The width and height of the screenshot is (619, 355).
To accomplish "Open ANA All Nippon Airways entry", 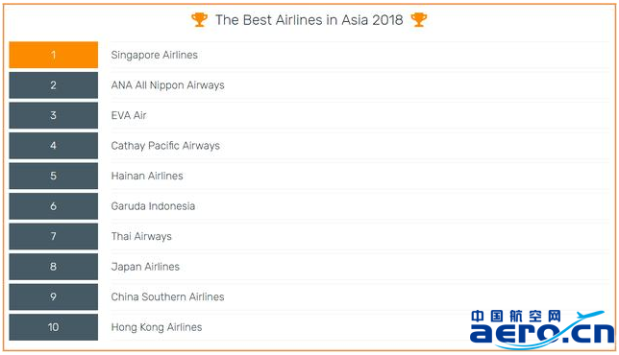I will tap(168, 85).
